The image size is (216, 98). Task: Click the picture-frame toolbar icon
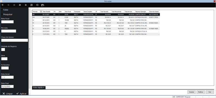31,5
